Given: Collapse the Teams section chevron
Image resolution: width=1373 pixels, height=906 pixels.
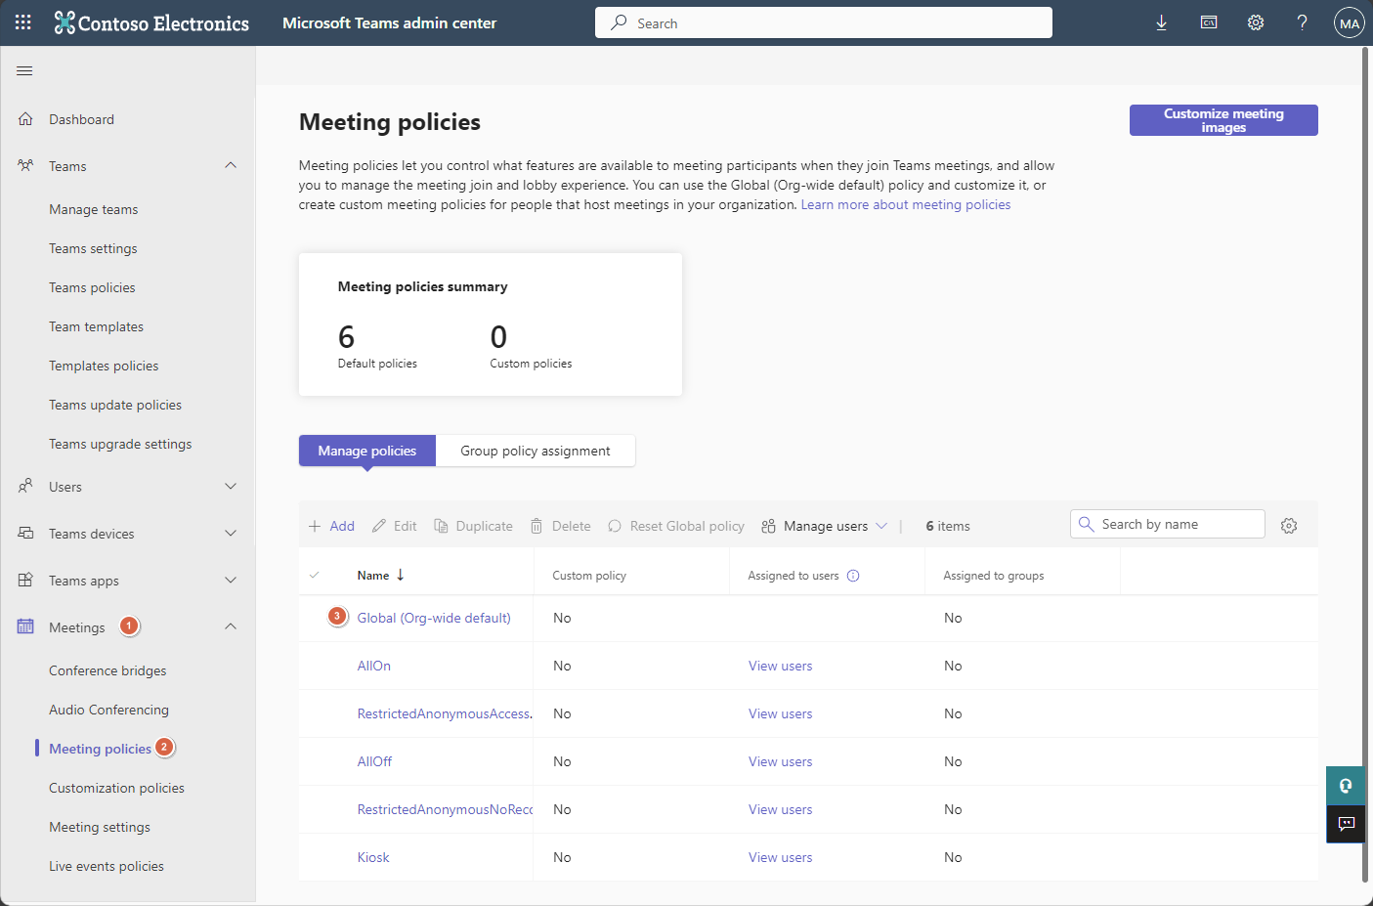Looking at the screenshot, I should (x=231, y=166).
